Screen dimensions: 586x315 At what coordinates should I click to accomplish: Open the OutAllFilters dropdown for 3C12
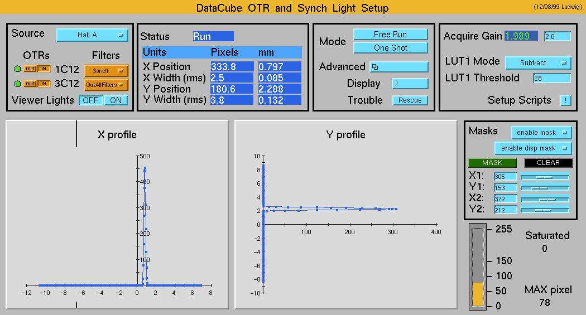(x=106, y=85)
